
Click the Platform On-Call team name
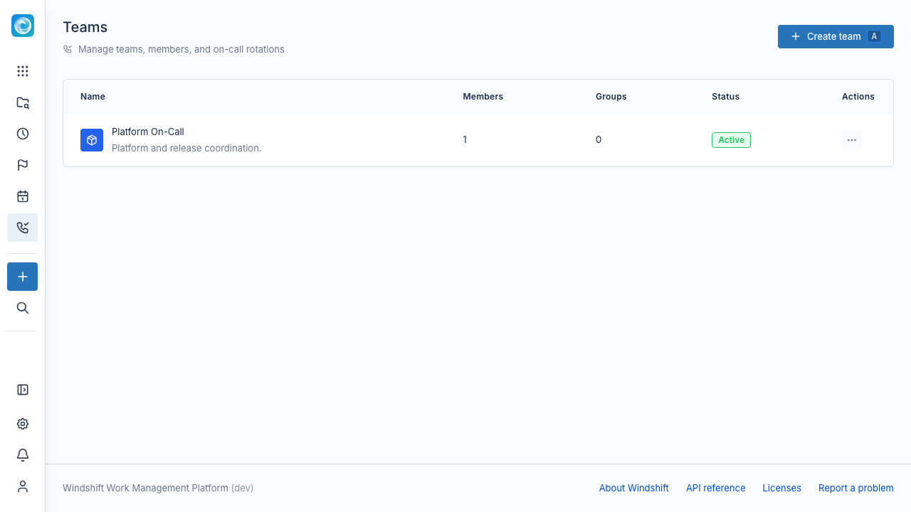point(148,132)
